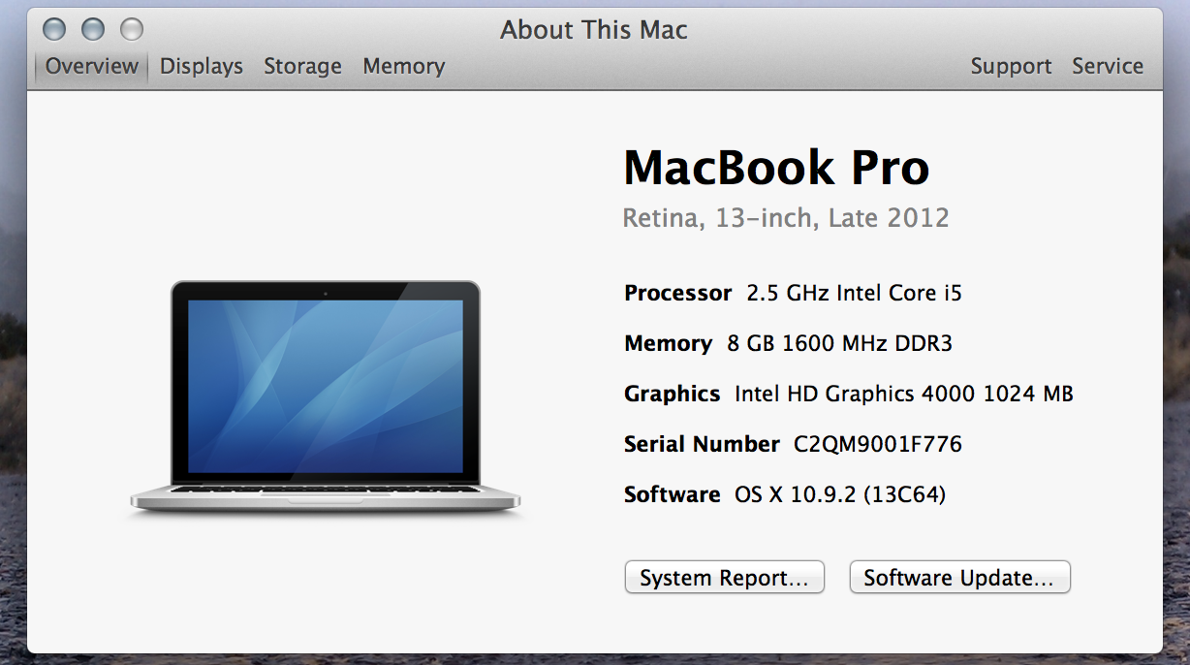This screenshot has height=665, width=1190.
Task: Open the Displays tab
Action: point(202,67)
